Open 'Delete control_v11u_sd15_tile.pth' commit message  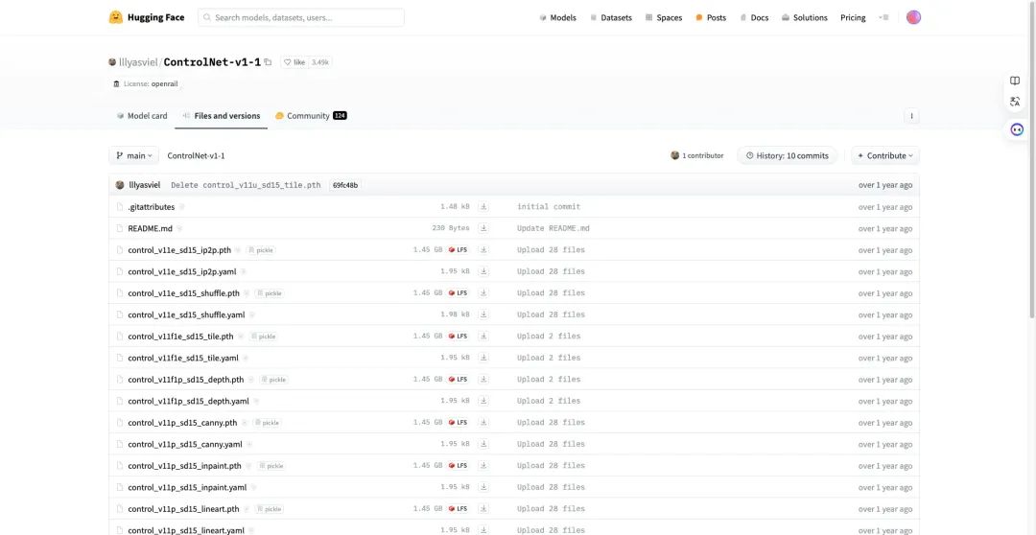coord(246,186)
